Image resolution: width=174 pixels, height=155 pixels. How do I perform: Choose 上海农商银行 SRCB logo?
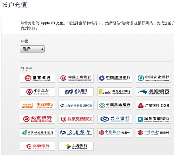pyautogui.click(x=76, y=105)
